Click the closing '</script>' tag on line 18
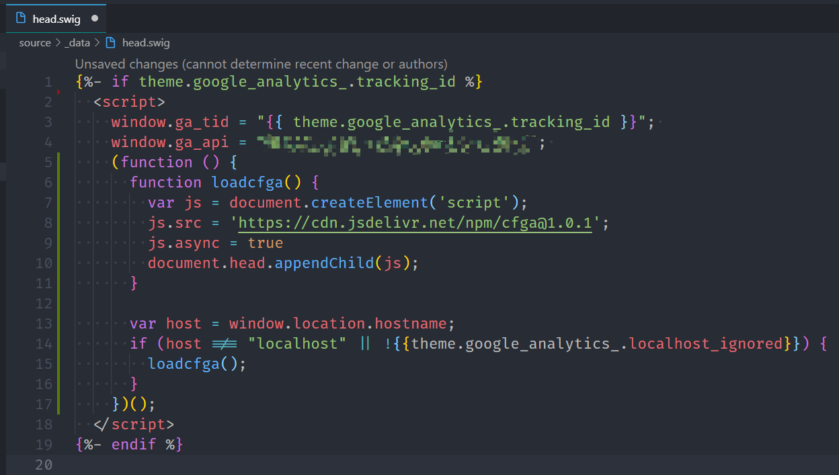 134,425
